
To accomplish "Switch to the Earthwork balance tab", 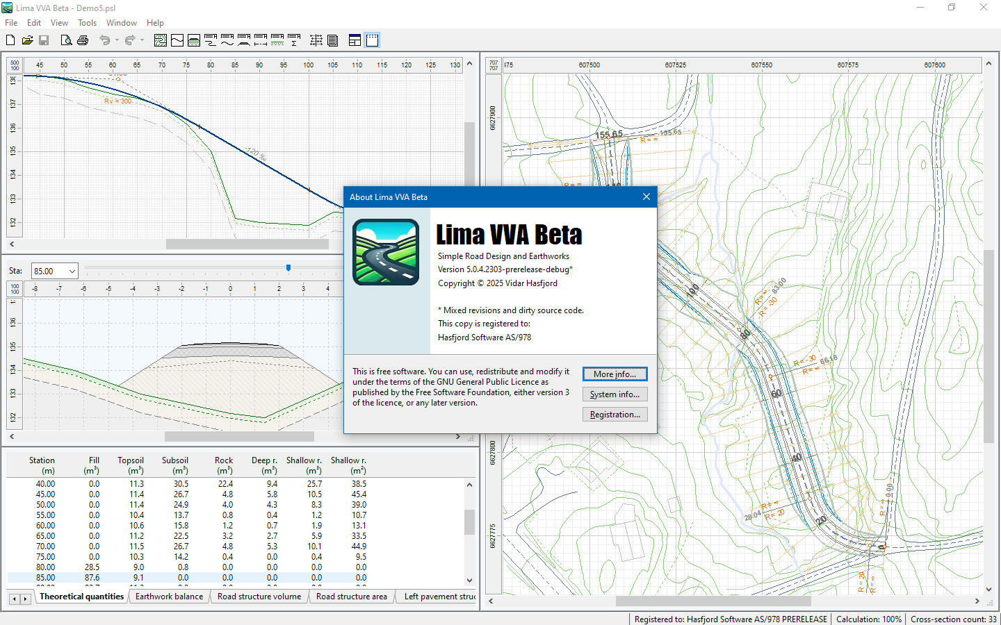I will pyautogui.click(x=169, y=597).
